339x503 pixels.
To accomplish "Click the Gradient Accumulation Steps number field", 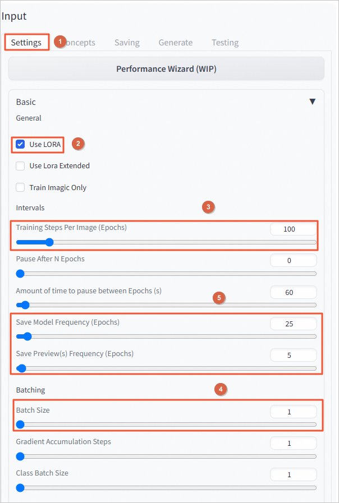I will (x=294, y=444).
